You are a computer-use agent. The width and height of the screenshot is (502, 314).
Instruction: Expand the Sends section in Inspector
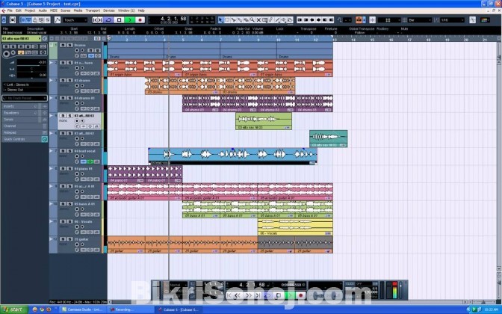point(25,119)
